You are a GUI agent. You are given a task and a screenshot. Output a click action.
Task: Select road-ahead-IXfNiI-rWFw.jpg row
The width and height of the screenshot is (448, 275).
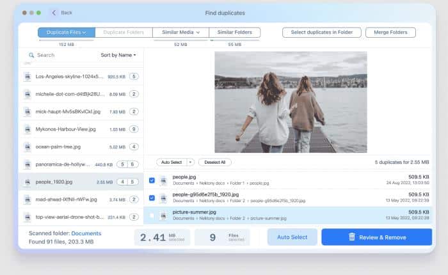pyautogui.click(x=81, y=200)
